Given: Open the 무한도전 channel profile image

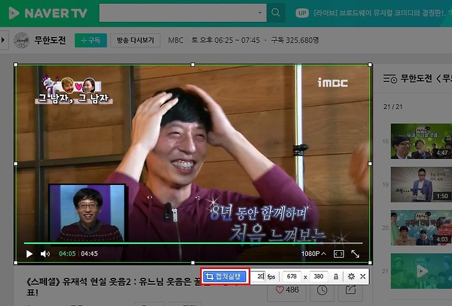Looking at the screenshot, I should 21,40.
